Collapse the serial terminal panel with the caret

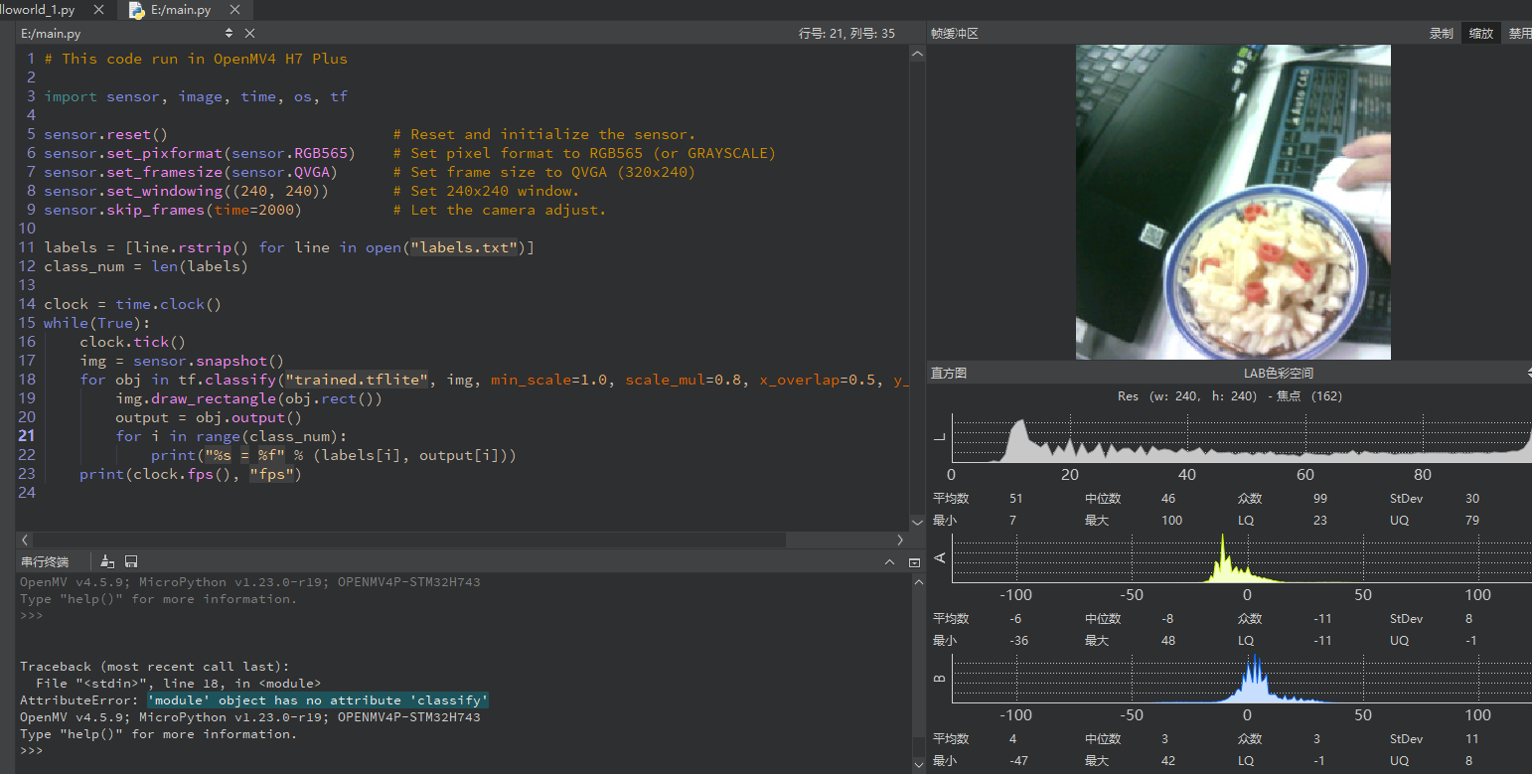tap(890, 562)
